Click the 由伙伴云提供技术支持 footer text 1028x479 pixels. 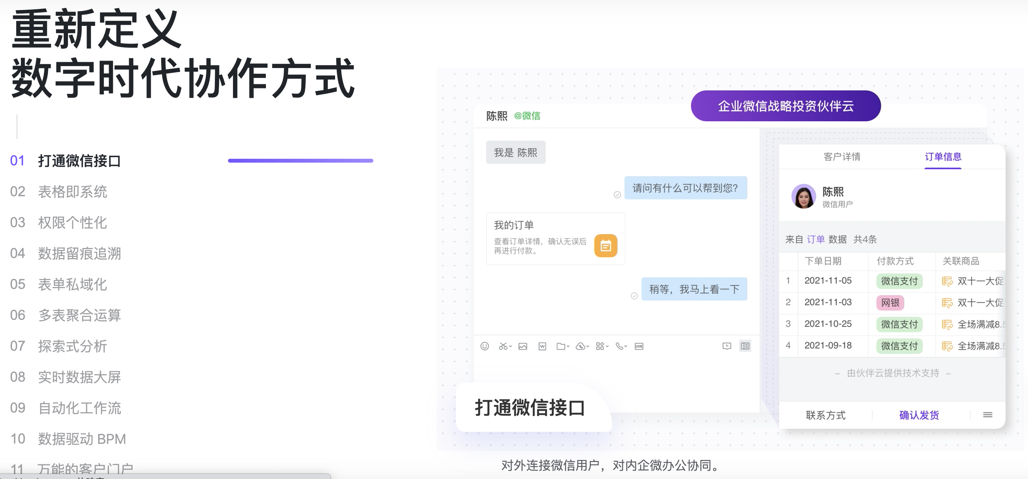893,373
